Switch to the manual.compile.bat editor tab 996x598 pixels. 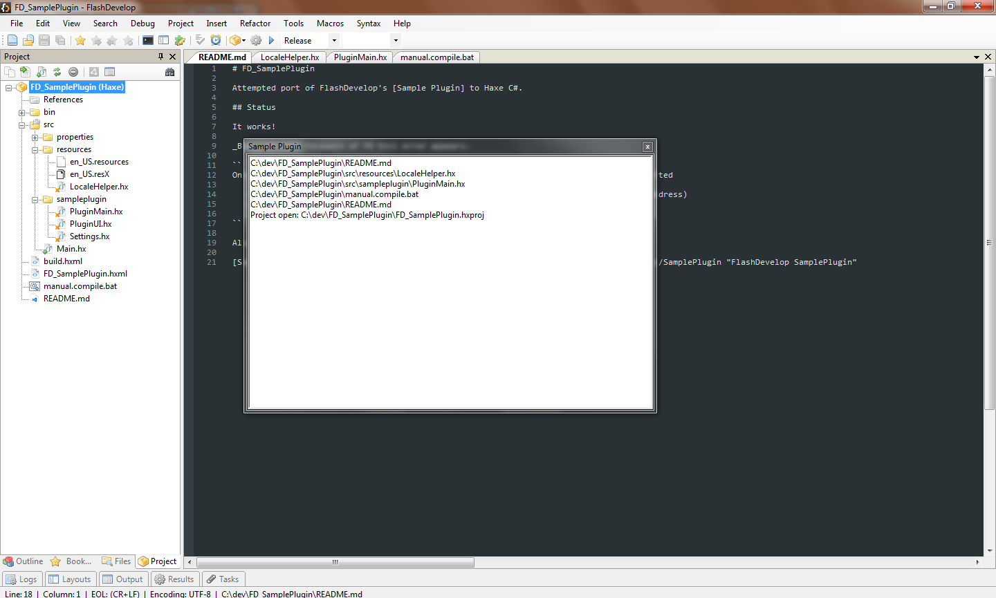click(x=437, y=57)
